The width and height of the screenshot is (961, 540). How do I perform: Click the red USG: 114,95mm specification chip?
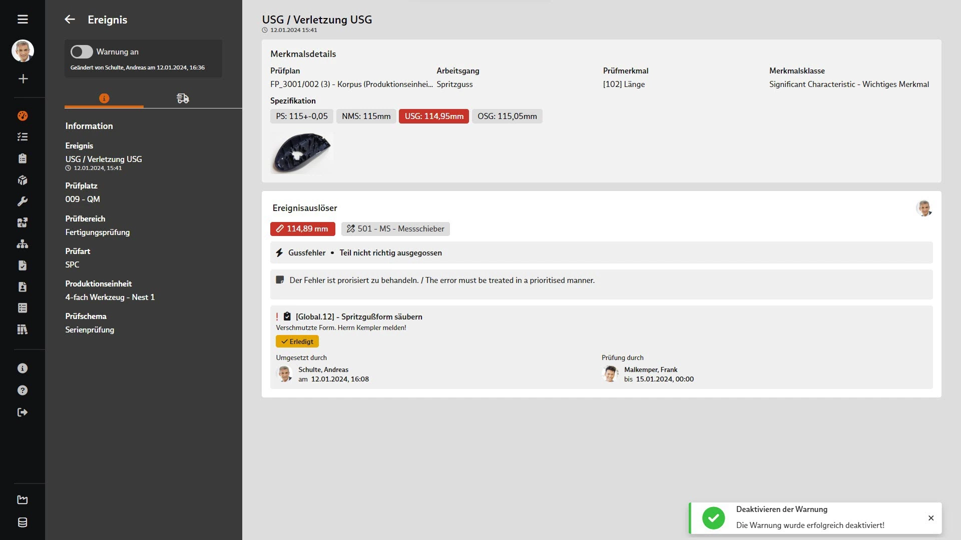434,116
